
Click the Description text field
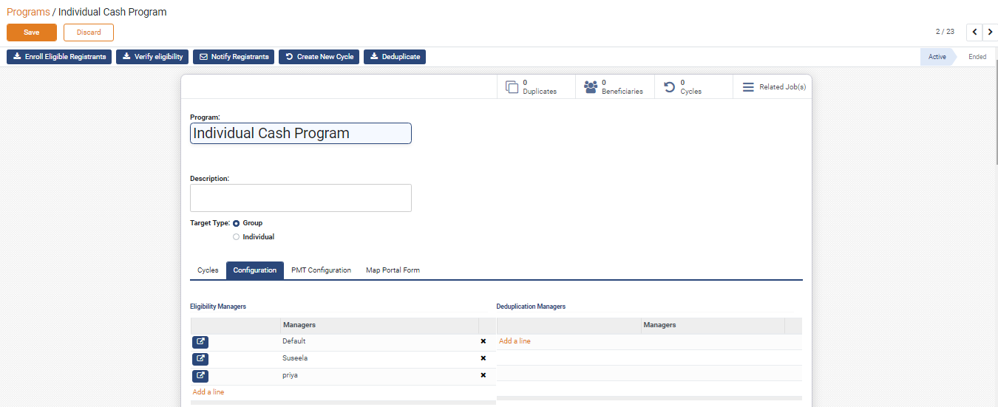point(300,198)
